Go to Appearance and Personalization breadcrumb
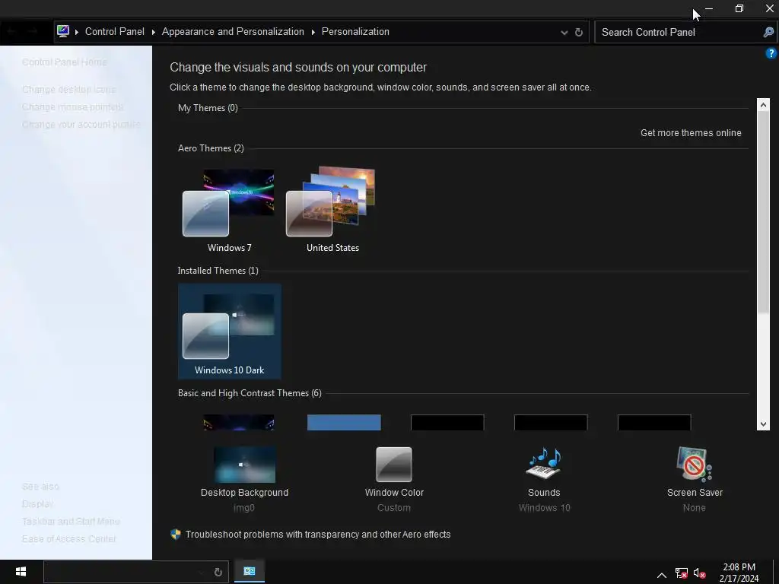Viewport: 779px width, 584px height. point(233,31)
